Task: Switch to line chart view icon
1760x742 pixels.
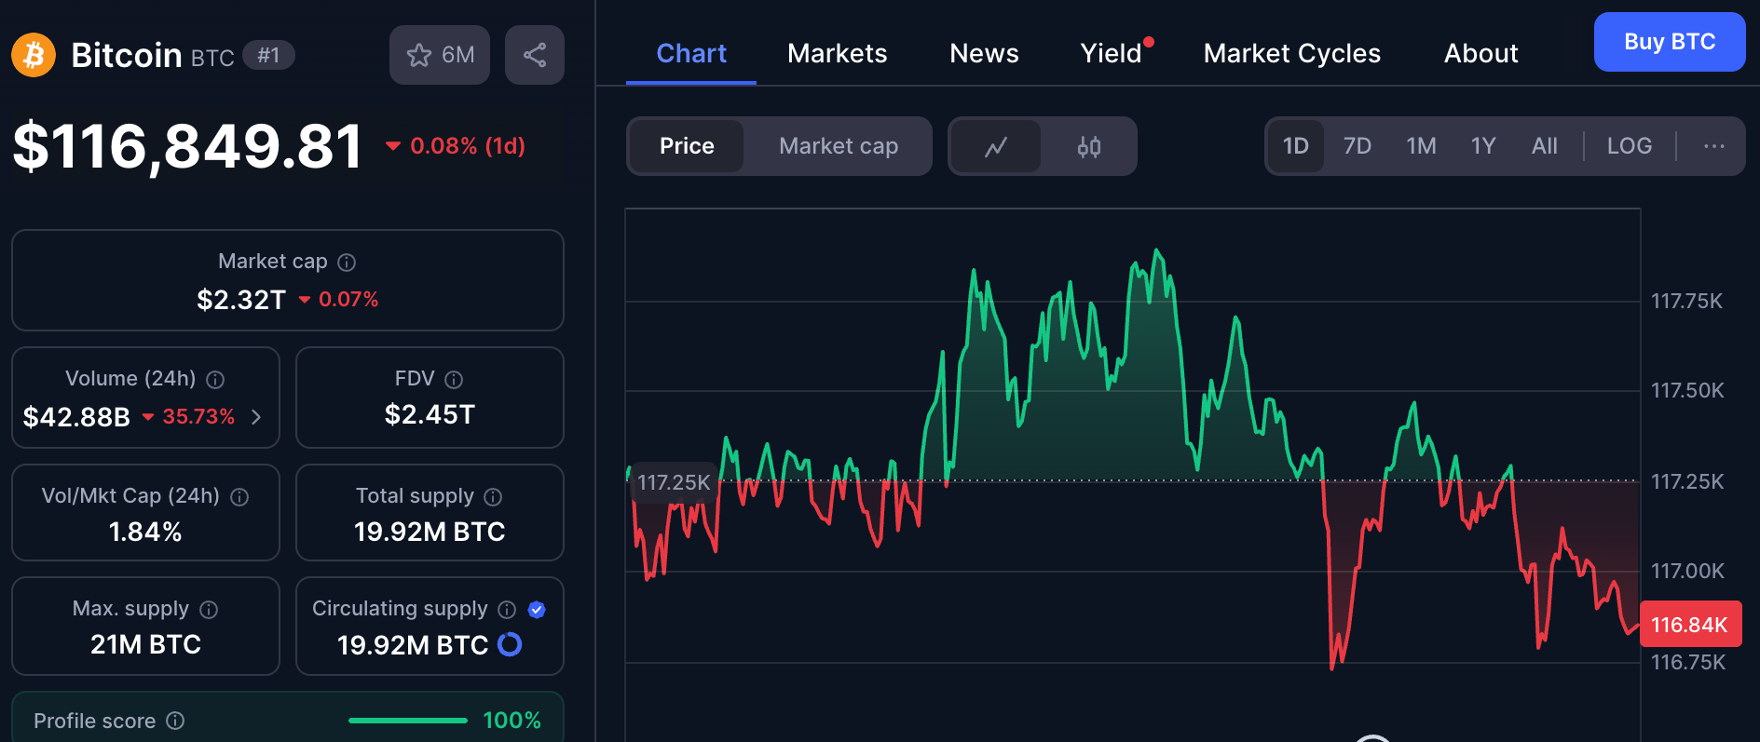Action: click(x=995, y=146)
